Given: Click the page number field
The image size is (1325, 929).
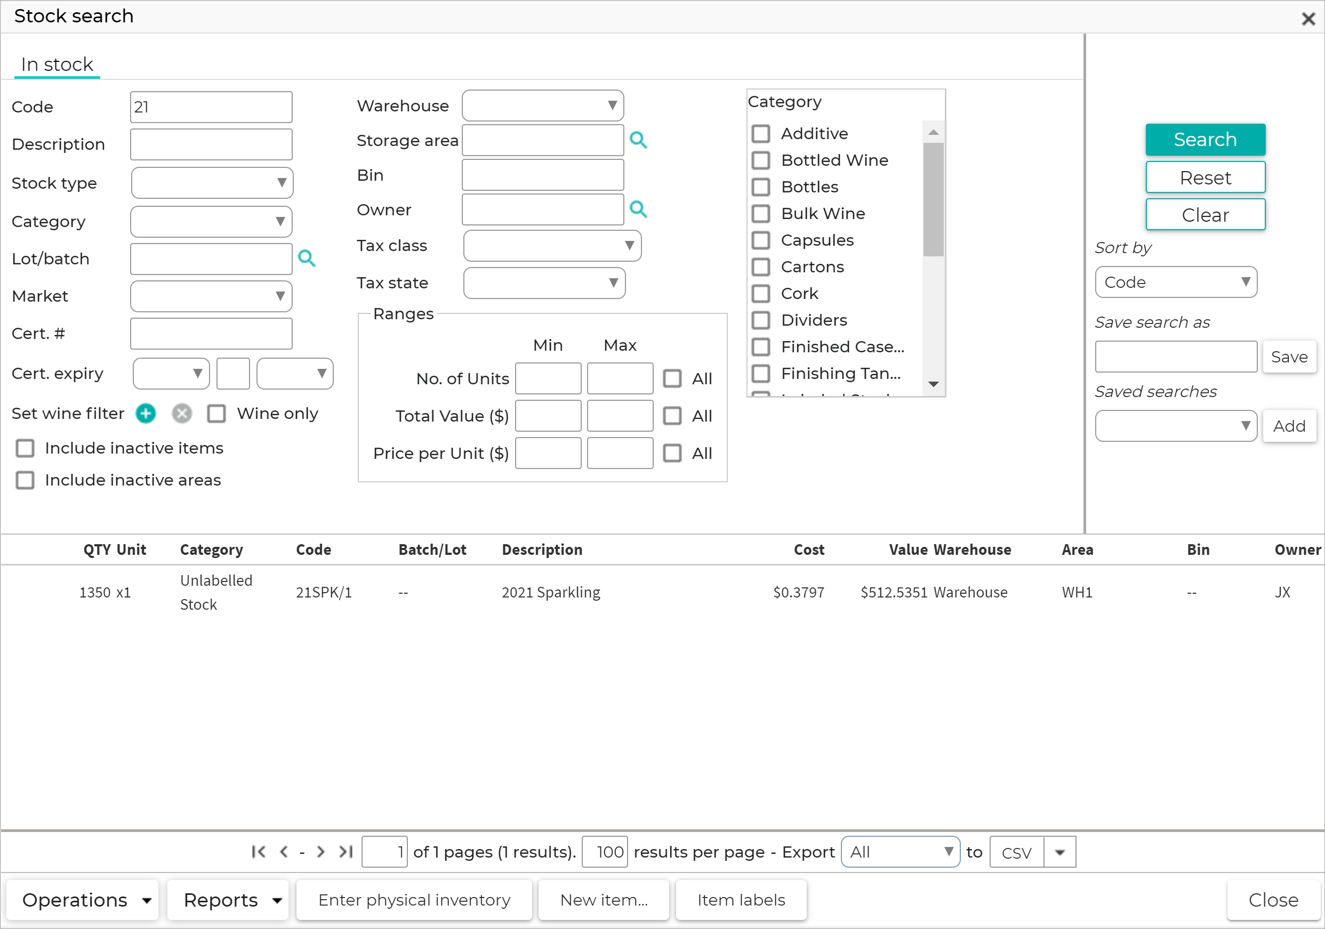Looking at the screenshot, I should (384, 852).
